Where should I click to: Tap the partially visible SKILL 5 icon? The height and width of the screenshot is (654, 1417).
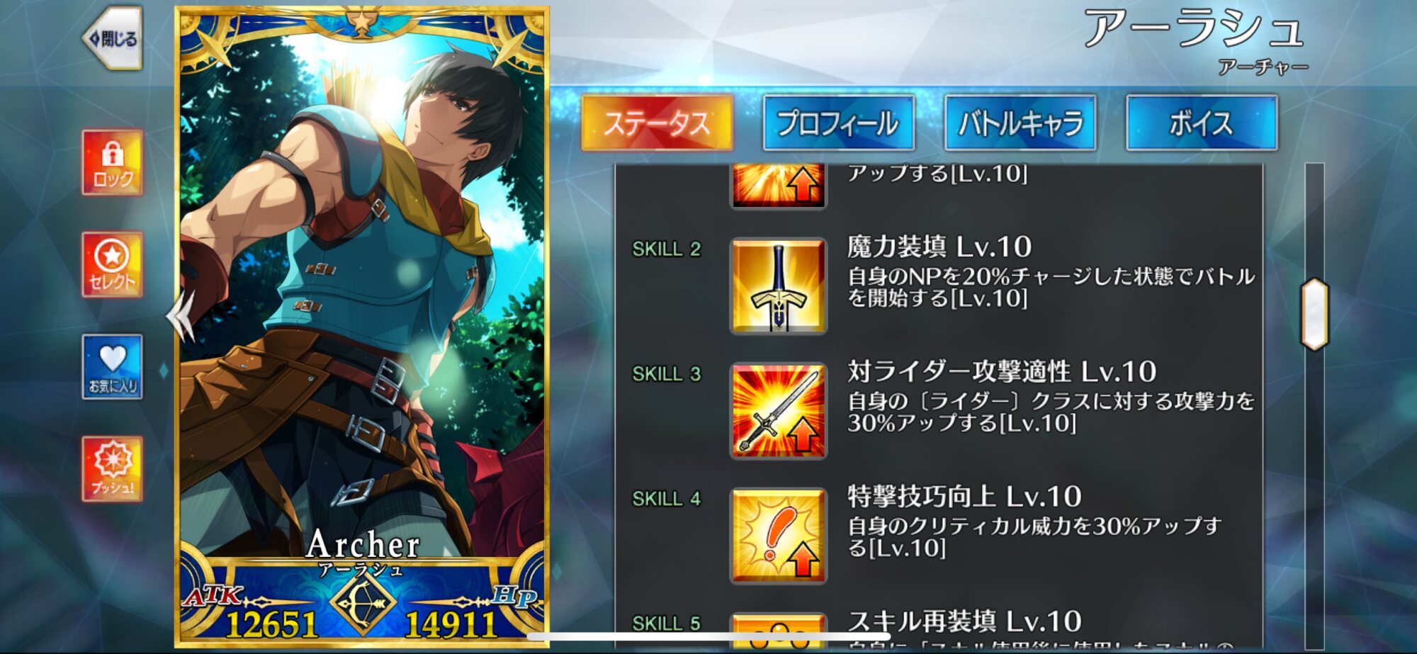(x=779, y=631)
